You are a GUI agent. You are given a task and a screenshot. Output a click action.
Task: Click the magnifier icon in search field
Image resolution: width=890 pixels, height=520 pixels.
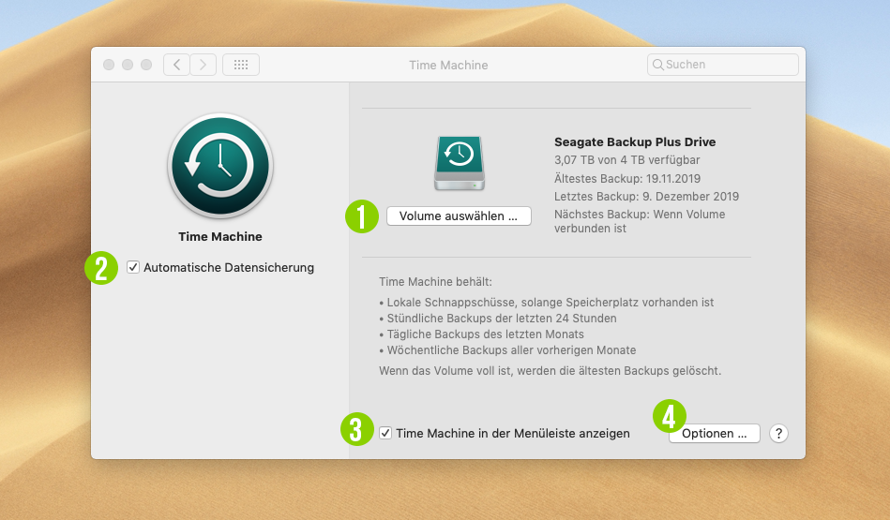tap(657, 65)
